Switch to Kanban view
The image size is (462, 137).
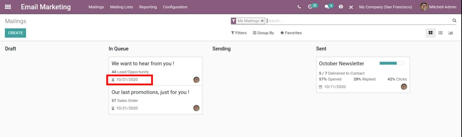click(x=431, y=33)
